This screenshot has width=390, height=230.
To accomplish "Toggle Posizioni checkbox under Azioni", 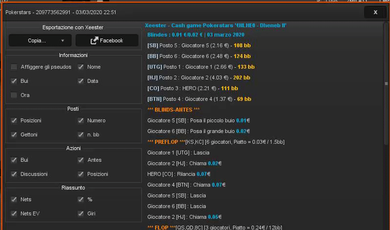I will tap(81, 174).
